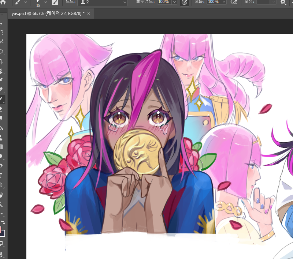This screenshot has height=259, width=293.
Task: Close the yas.psd document tab
Action: (x=89, y=14)
